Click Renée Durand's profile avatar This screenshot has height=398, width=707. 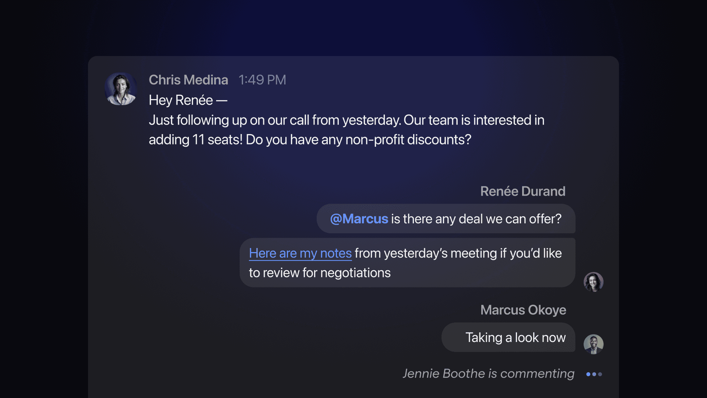593,282
